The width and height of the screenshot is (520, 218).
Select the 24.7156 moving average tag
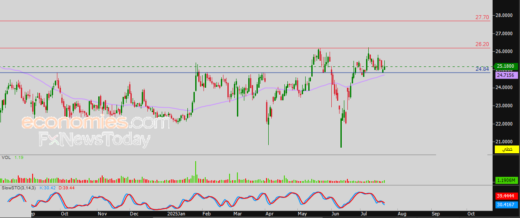click(507, 76)
